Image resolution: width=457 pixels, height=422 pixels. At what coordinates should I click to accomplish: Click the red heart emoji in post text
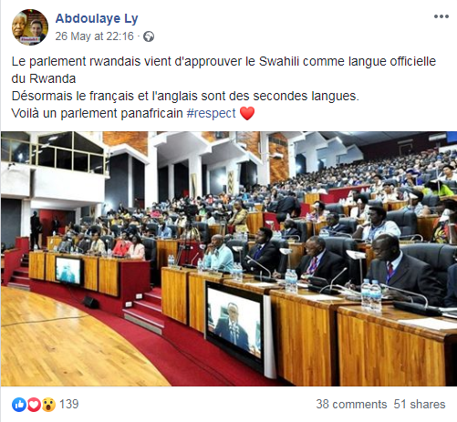[x=247, y=113]
